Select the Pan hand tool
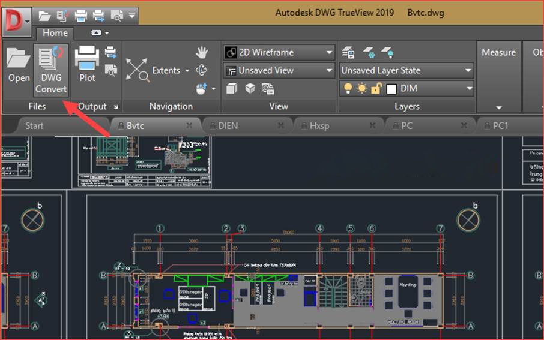Viewport: 544px width, 340px height. (x=202, y=53)
